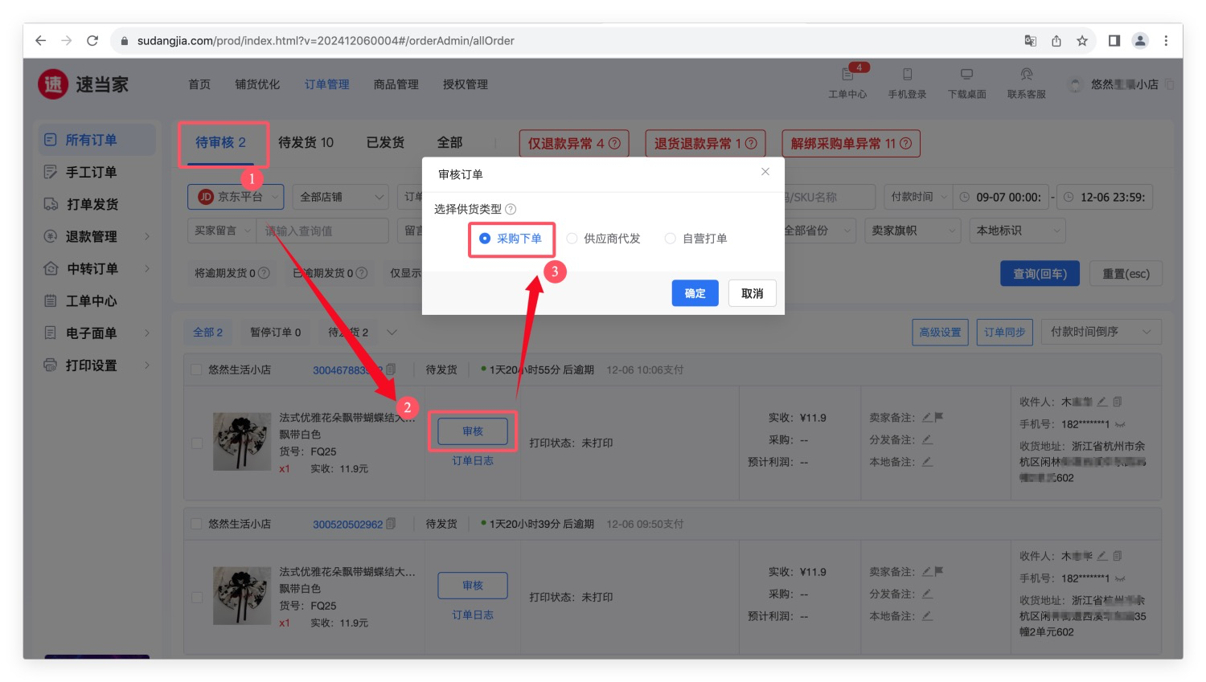Choose the 供应商代发 radio option
Screen dimensions: 1206x682
pyautogui.click(x=572, y=239)
